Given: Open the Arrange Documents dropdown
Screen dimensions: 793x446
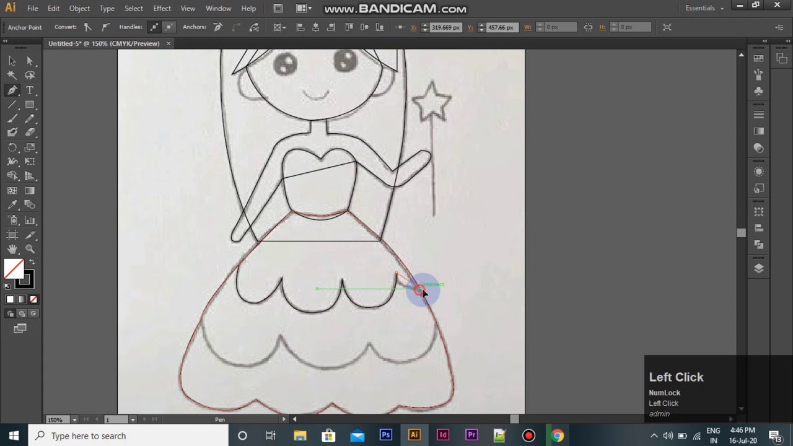Looking at the screenshot, I should [x=304, y=8].
